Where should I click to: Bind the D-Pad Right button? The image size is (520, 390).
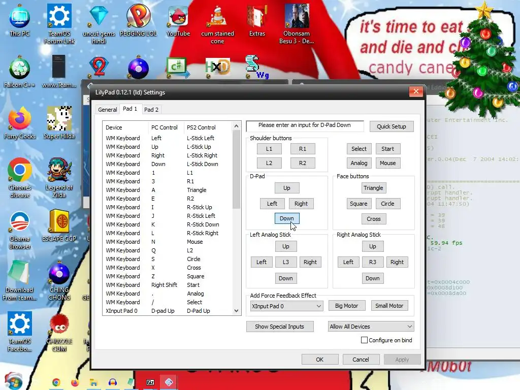301,204
